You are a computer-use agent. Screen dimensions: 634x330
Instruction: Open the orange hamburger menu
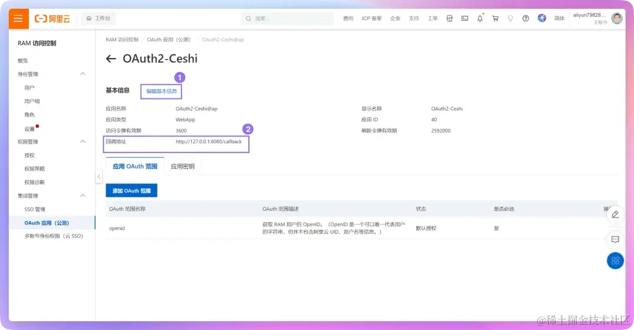point(18,19)
